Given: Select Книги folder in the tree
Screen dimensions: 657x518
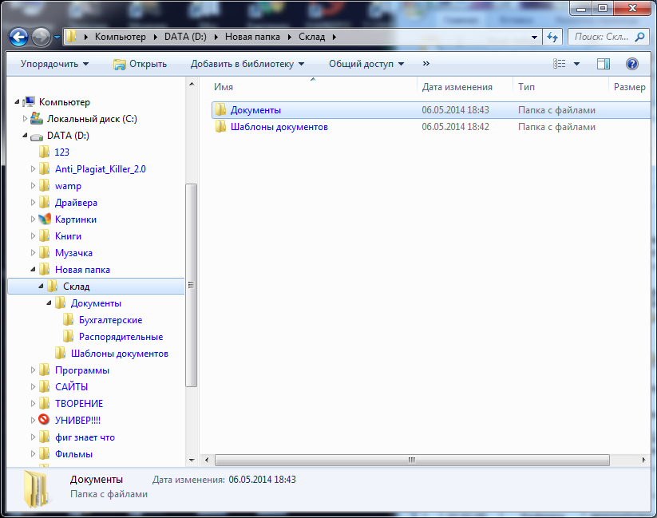Looking at the screenshot, I should click(68, 236).
